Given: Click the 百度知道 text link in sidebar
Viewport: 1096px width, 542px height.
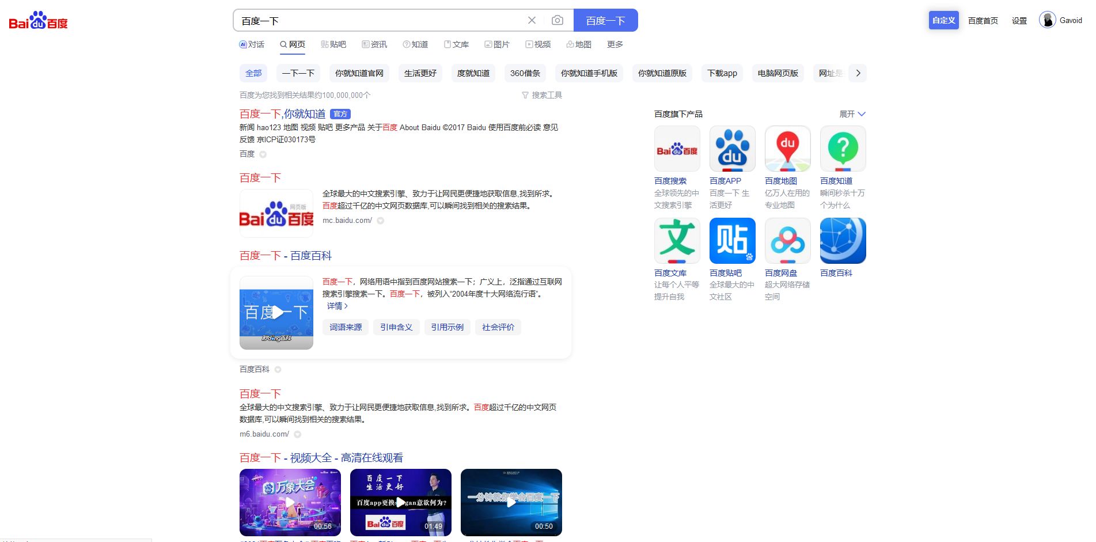Looking at the screenshot, I should click(x=836, y=181).
